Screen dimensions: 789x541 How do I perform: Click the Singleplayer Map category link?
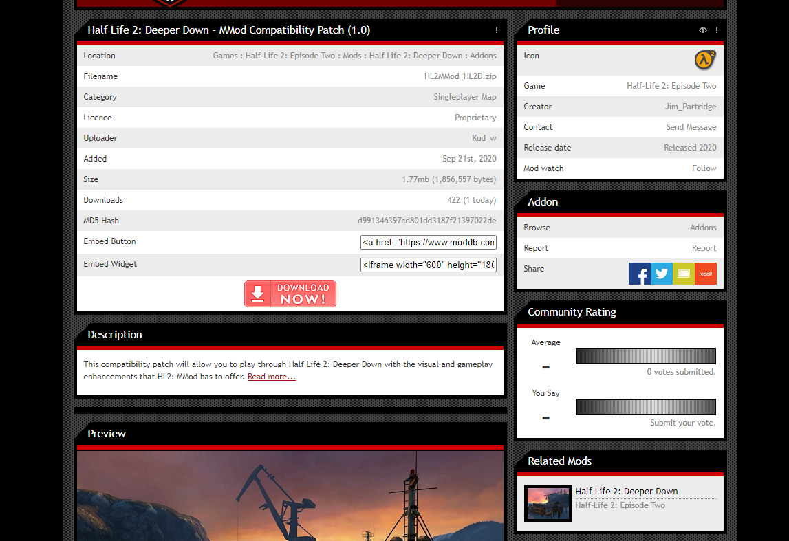[x=465, y=97]
